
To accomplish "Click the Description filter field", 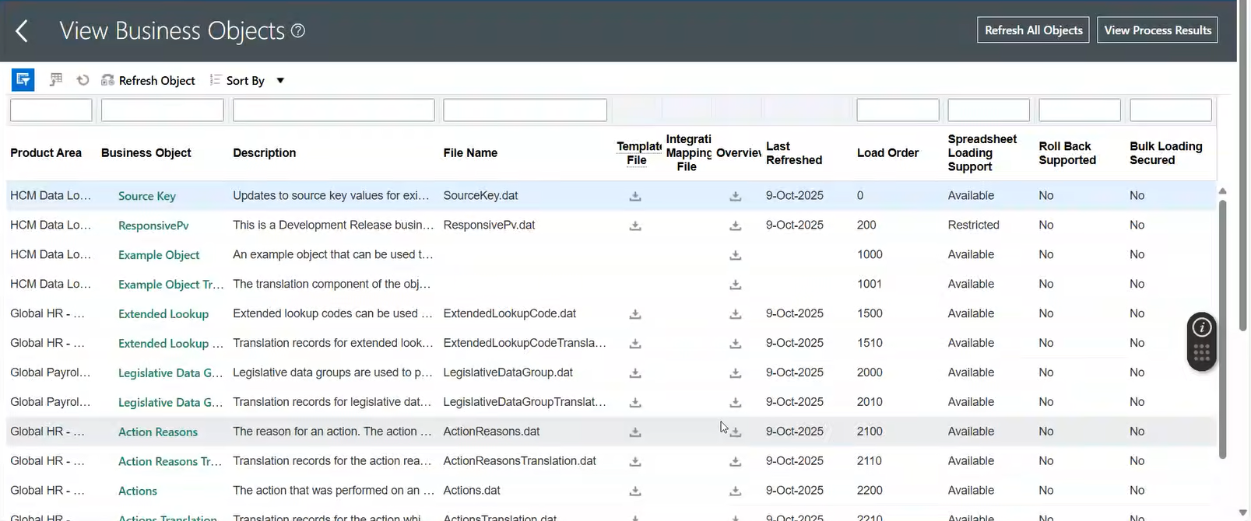I will [334, 110].
